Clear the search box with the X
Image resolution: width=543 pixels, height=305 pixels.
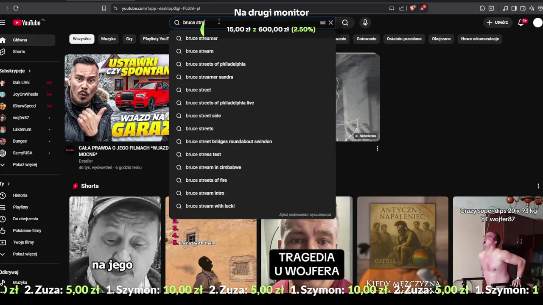pos(331,22)
